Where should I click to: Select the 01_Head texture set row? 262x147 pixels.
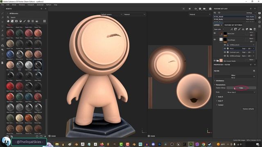(x=234, y=16)
